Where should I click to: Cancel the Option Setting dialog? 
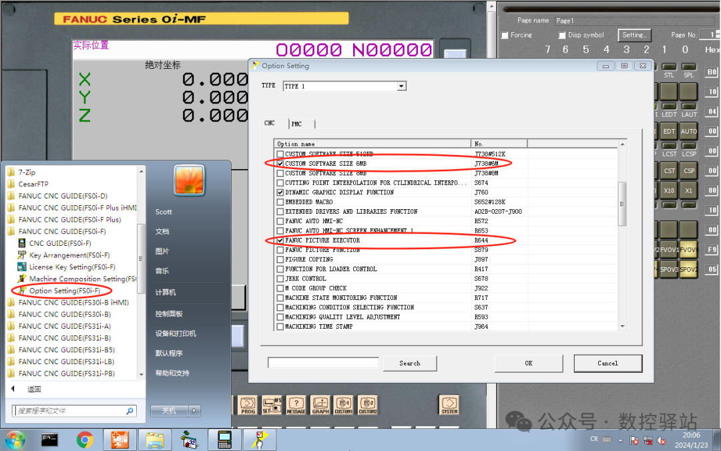coord(607,363)
